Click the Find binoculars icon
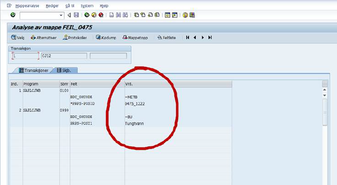 point(119,15)
